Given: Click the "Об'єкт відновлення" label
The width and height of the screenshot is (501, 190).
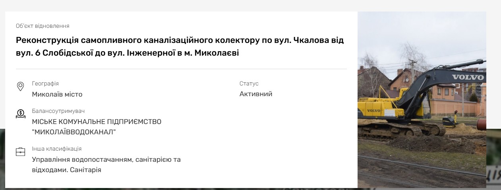Looking at the screenshot, I should coord(43,26).
